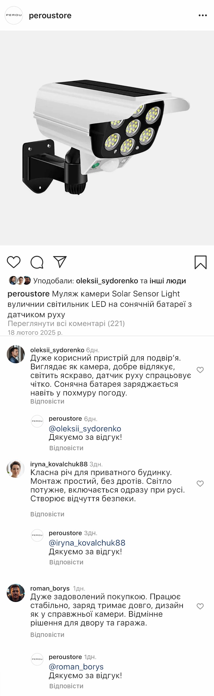This screenshot has height=696, width=214.
Task: Like roman_borys's comment
Action: click(x=200, y=606)
